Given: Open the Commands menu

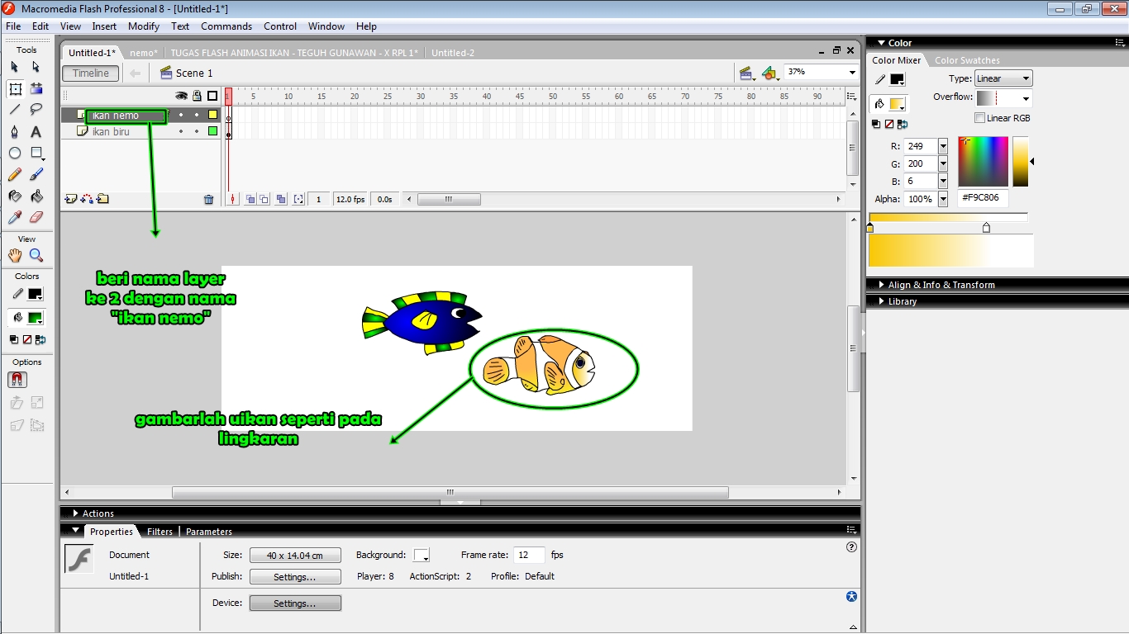Looking at the screenshot, I should pos(226,26).
